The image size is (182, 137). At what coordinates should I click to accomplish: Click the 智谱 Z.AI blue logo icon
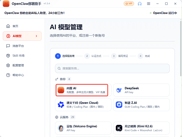tap(119, 104)
